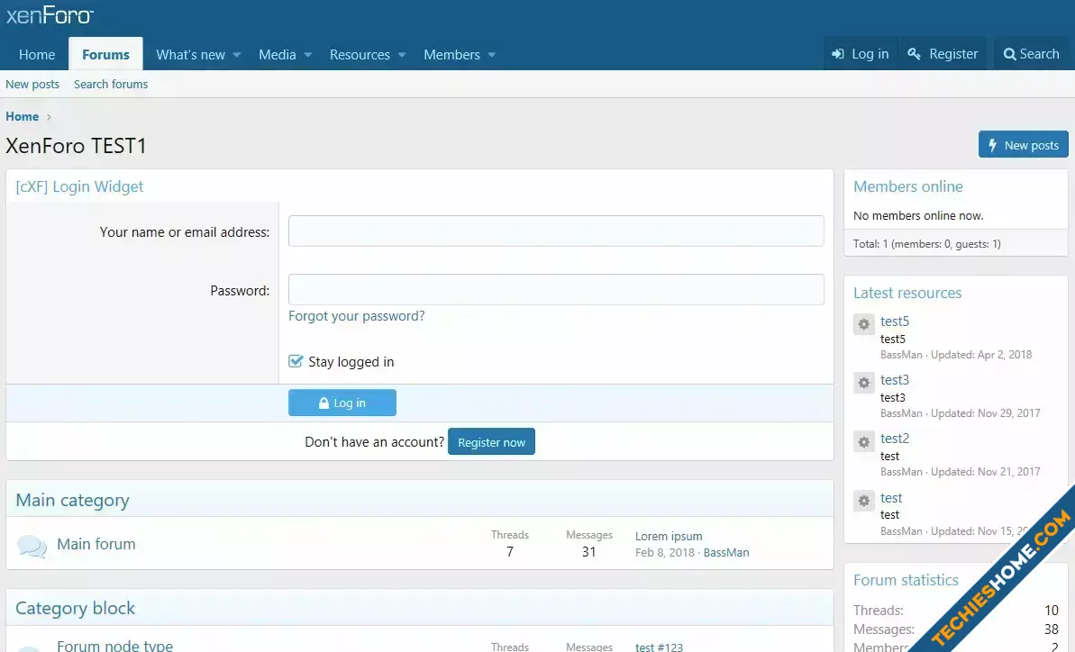
Task: Click the XenForo logo
Action: pos(50,15)
